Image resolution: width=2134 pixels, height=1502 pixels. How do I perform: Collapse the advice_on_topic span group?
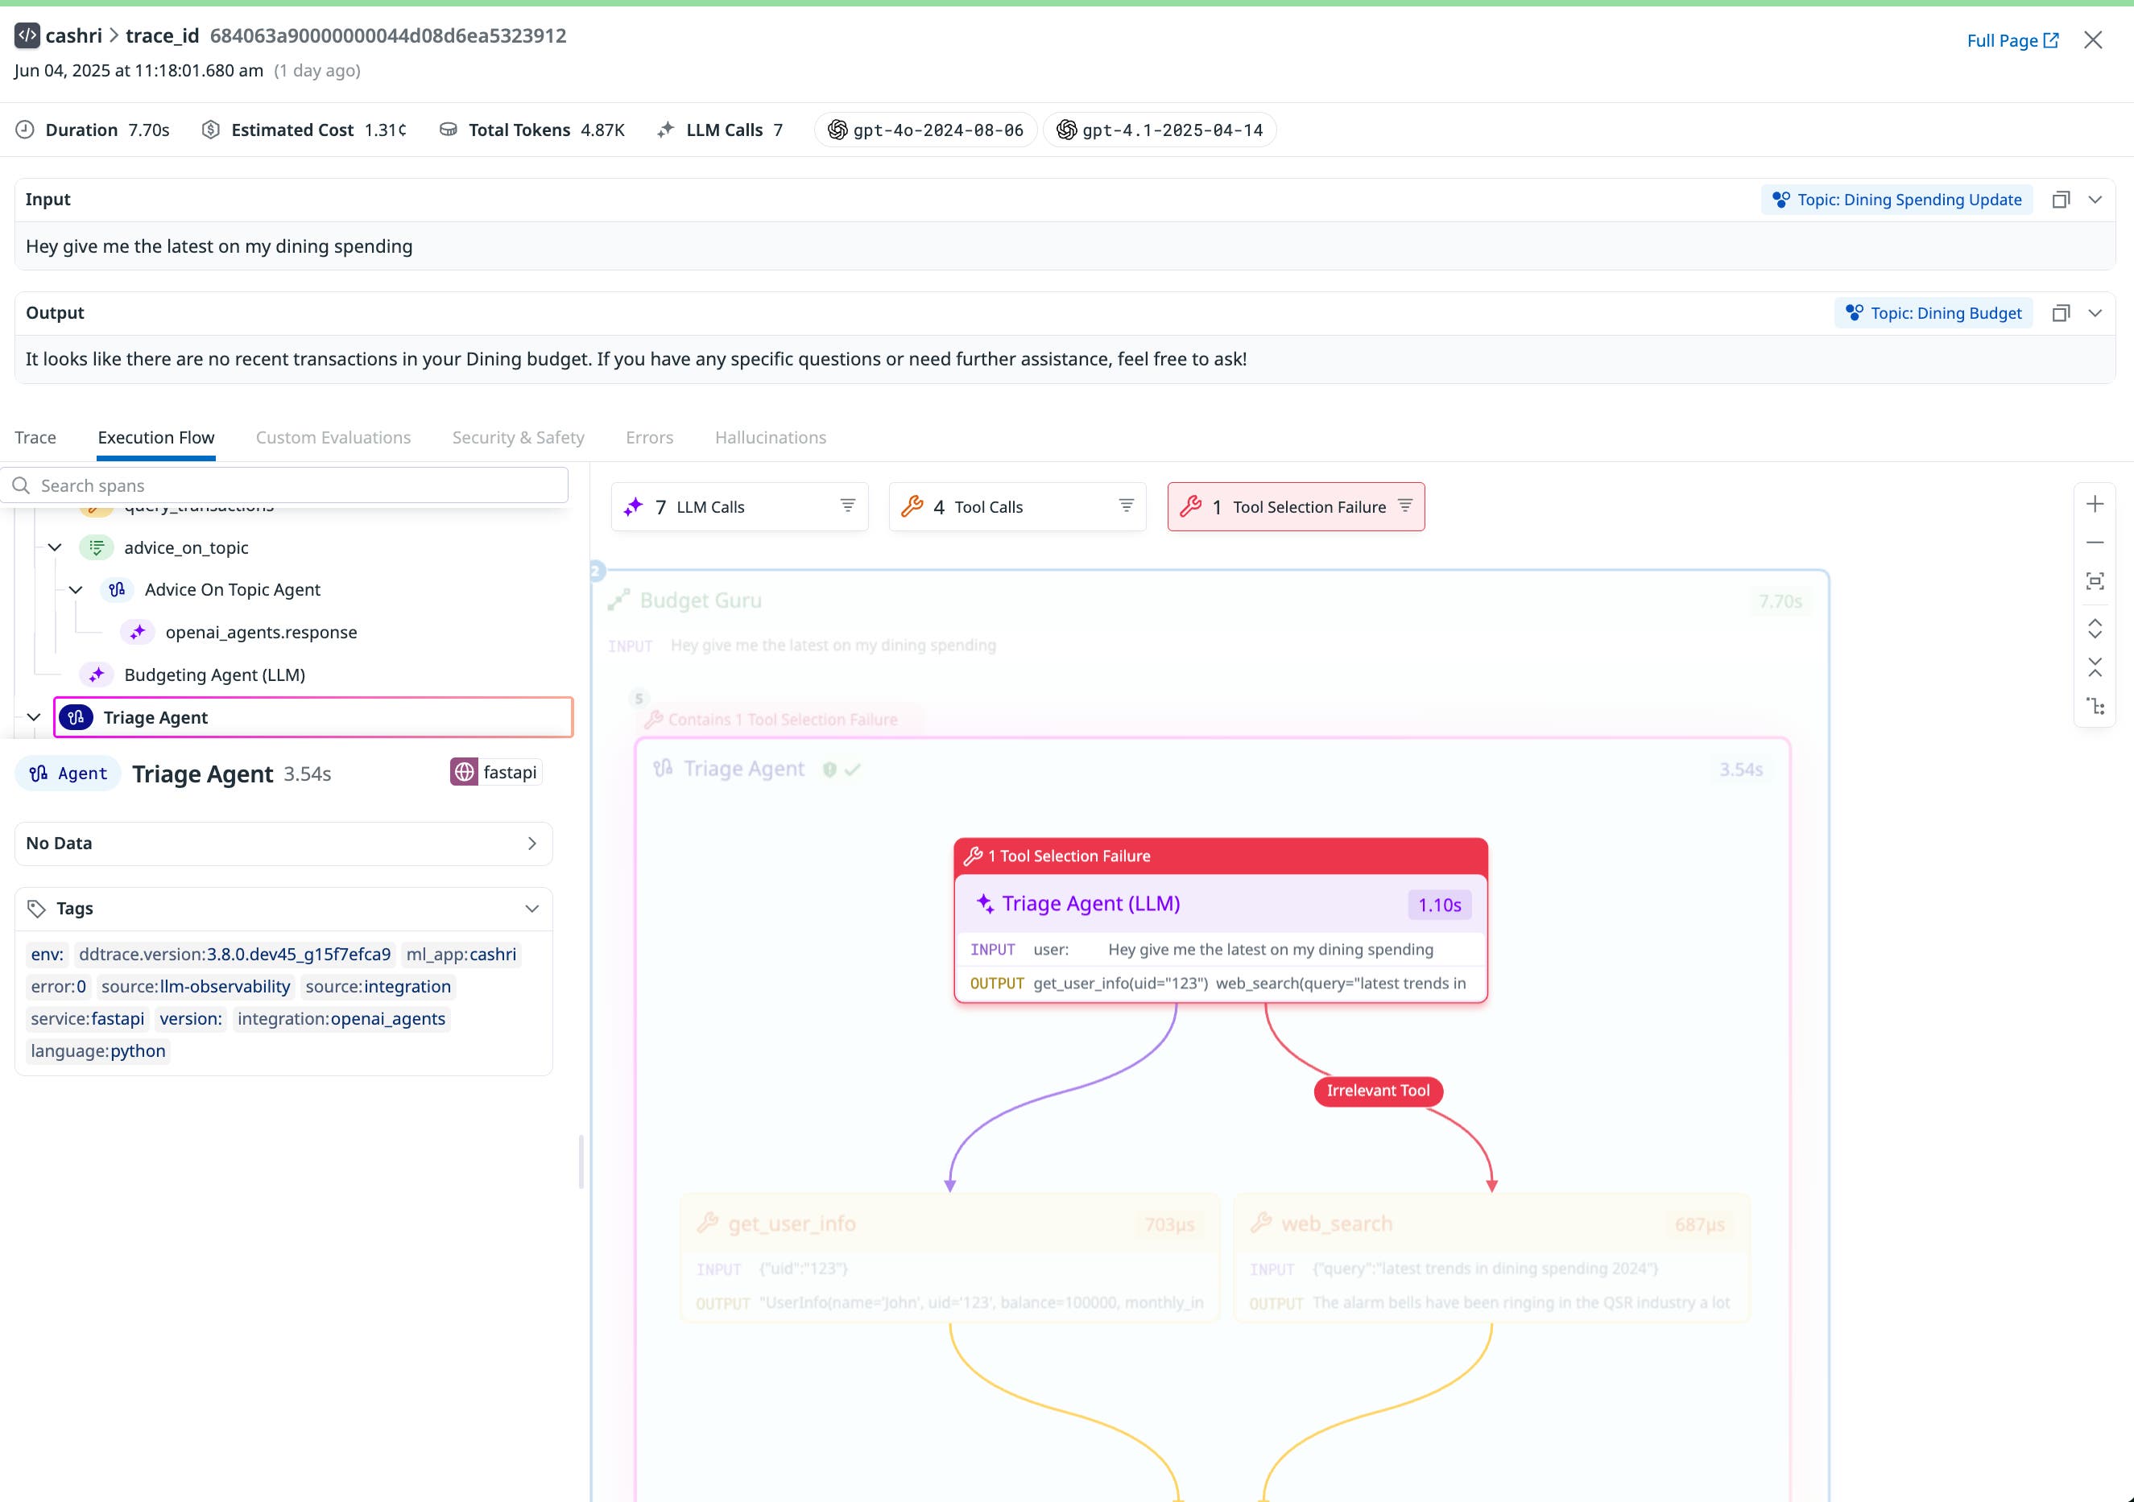54,547
